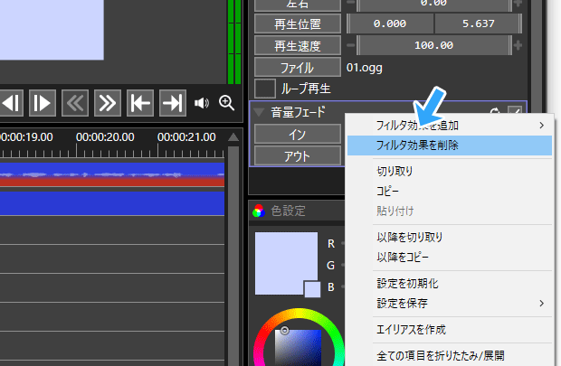The height and width of the screenshot is (366, 561).
Task: Collapse the 音量フェード filter section
Action: pos(259,112)
